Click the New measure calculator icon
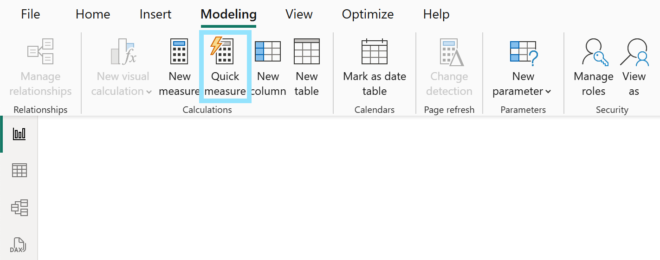Screen dimensions: 660x260 pos(179,51)
